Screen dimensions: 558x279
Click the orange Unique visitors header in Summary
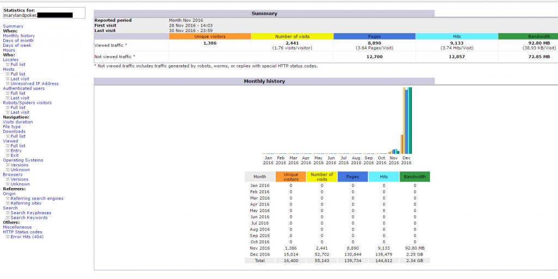(210, 36)
